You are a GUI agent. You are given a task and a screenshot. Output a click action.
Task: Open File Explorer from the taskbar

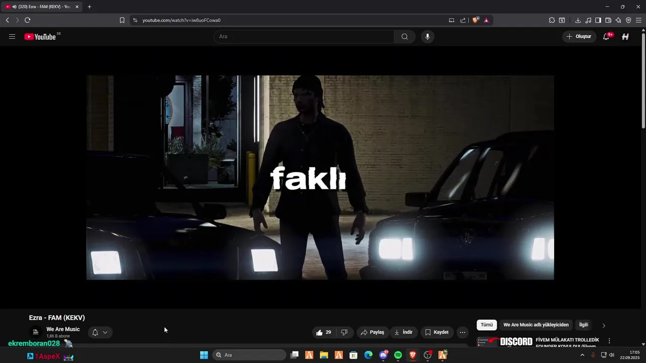pyautogui.click(x=324, y=355)
